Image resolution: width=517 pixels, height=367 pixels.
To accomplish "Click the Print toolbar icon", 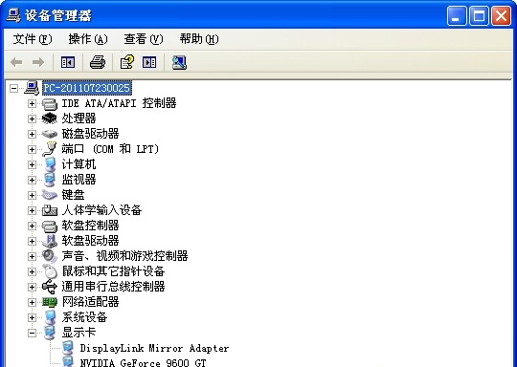I will click(x=98, y=62).
